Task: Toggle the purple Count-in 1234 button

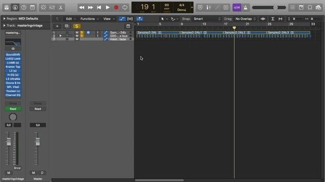Action: click(237, 8)
